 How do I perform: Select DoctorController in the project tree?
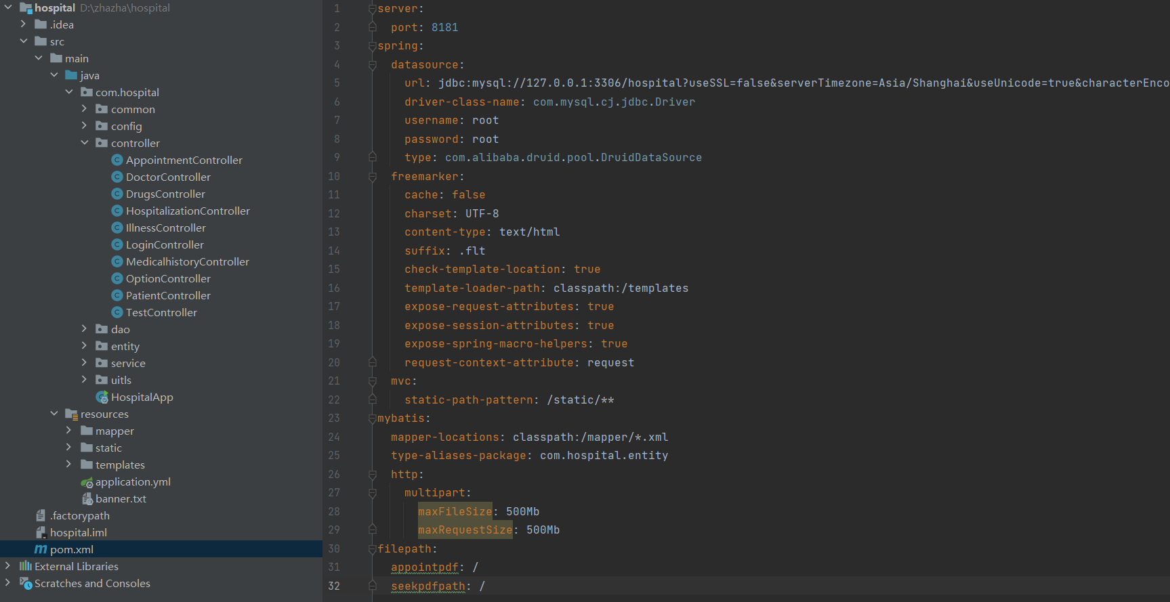(x=168, y=177)
